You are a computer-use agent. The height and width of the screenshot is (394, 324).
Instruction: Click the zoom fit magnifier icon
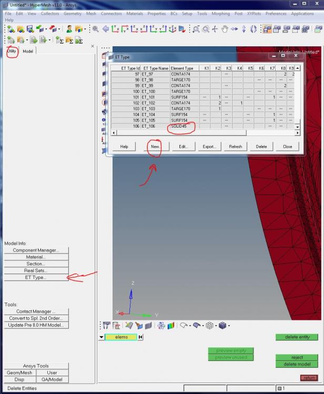tap(95, 29)
